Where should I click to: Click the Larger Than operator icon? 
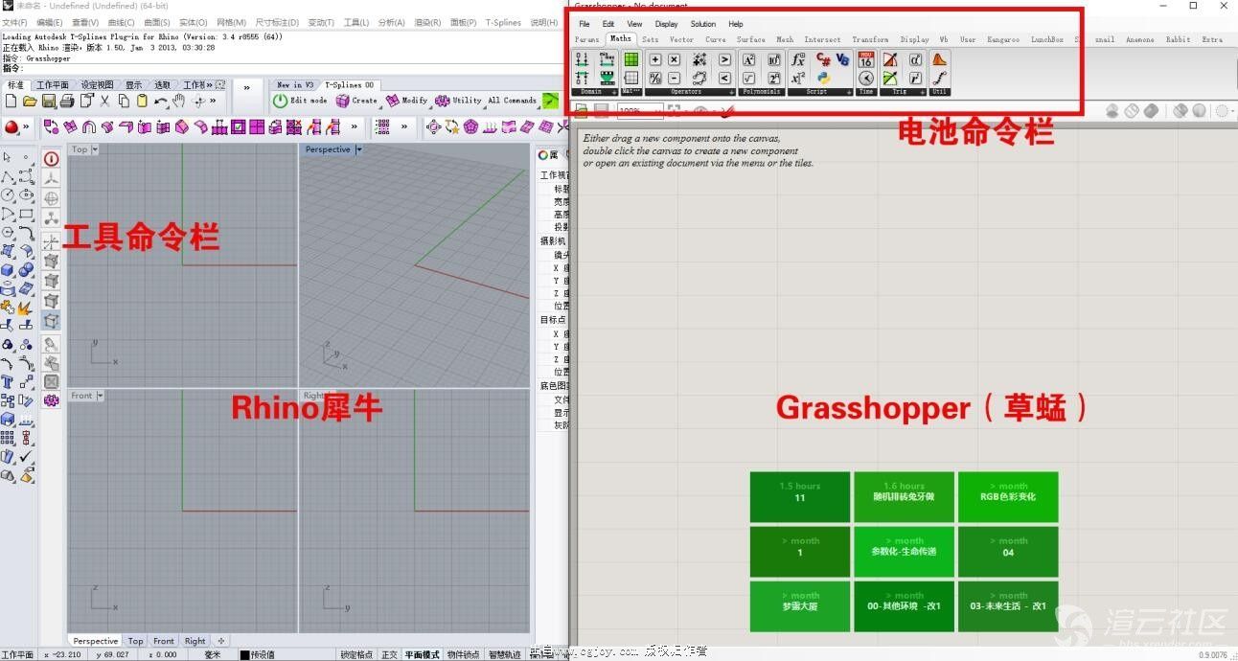[724, 59]
